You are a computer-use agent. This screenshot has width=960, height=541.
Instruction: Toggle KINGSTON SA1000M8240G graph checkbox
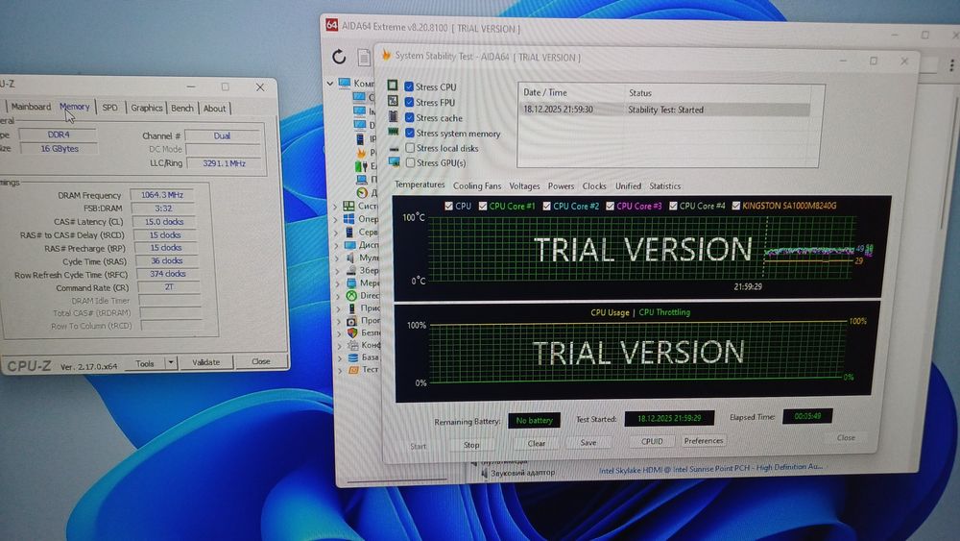pos(736,206)
